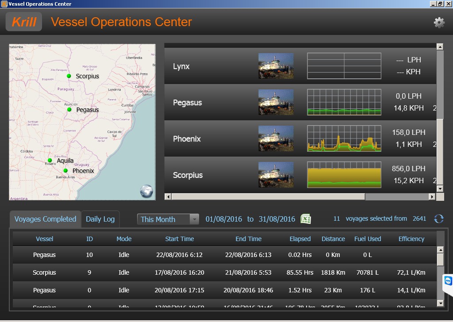Screen dimensions: 453x322
Task: Click the Fuel Used column header
Action: pos(367,239)
